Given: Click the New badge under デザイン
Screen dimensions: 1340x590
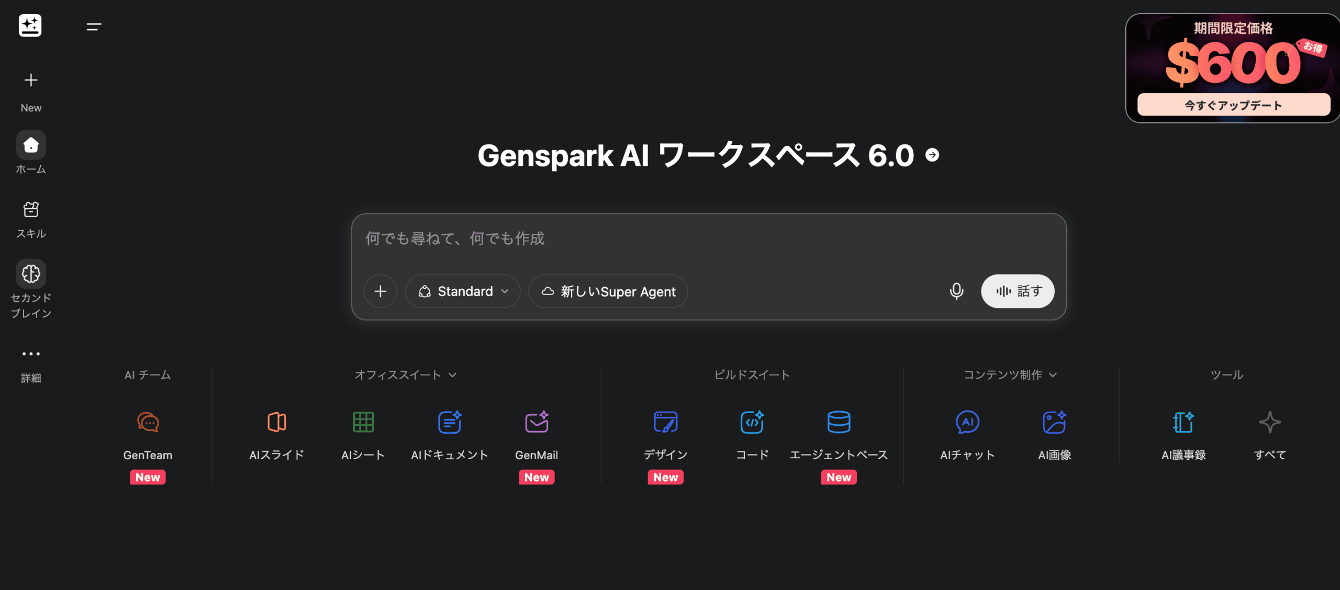Looking at the screenshot, I should (x=666, y=477).
